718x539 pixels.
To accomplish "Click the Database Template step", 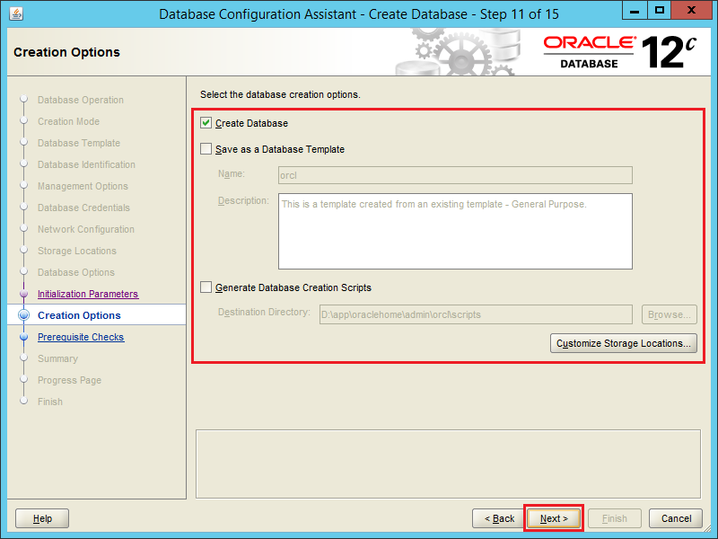I will click(x=79, y=143).
